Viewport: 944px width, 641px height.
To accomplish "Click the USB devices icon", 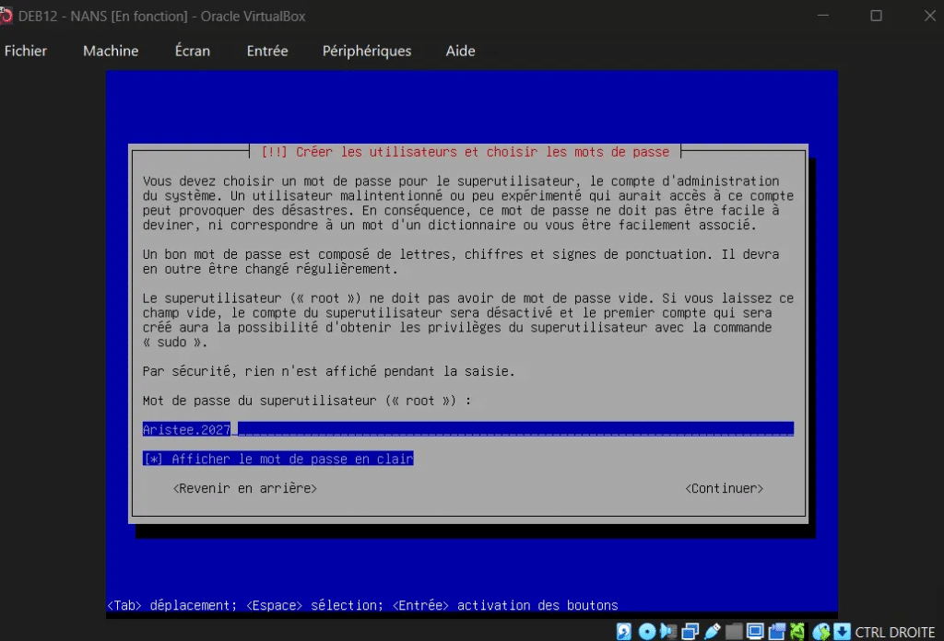I will 712,632.
